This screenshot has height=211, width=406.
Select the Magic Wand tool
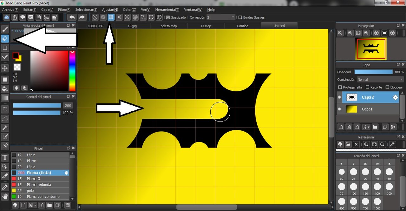[5, 128]
